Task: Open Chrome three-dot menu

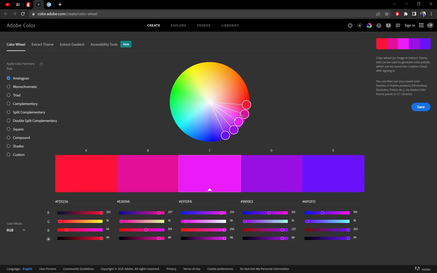Action: pyautogui.click(x=431, y=14)
